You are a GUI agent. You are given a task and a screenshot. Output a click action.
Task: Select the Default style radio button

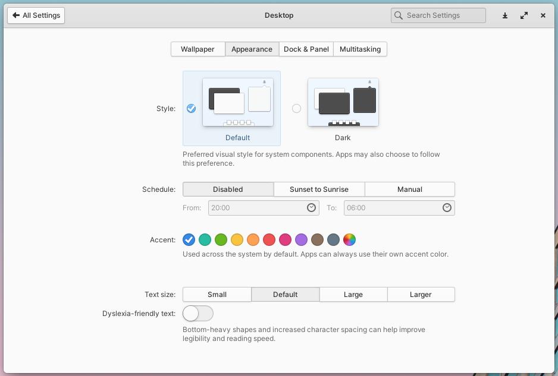point(191,108)
